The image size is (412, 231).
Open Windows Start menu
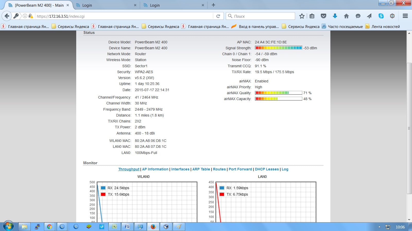(x=8, y=226)
